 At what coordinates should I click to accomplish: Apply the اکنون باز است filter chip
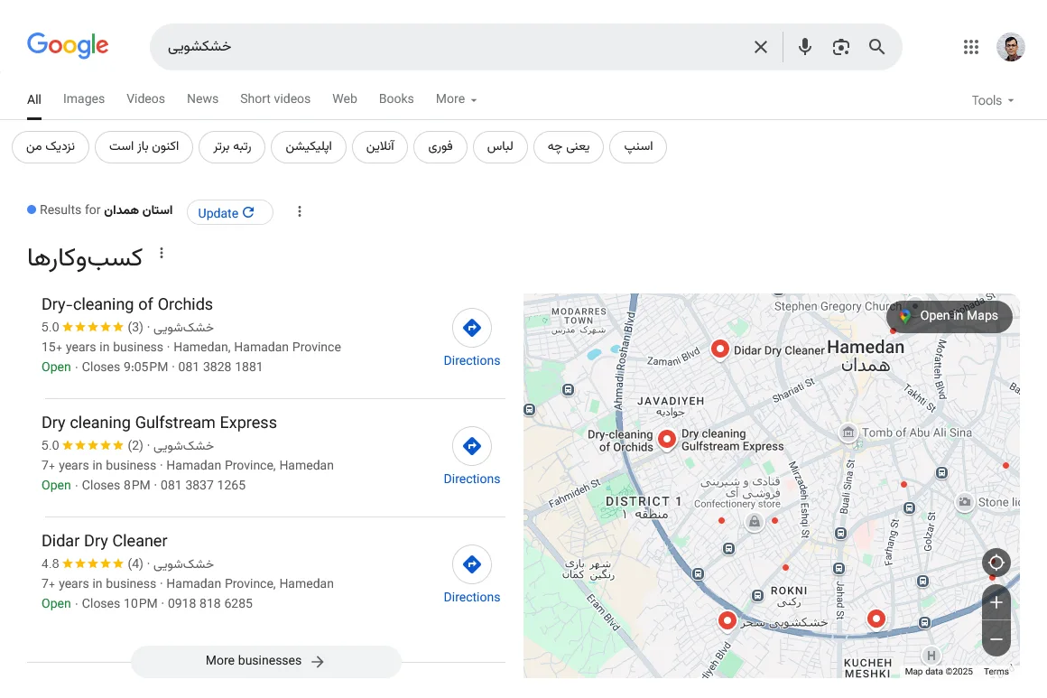click(144, 147)
